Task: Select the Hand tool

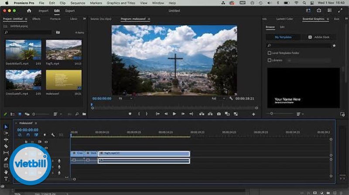Action: [x=6, y=172]
